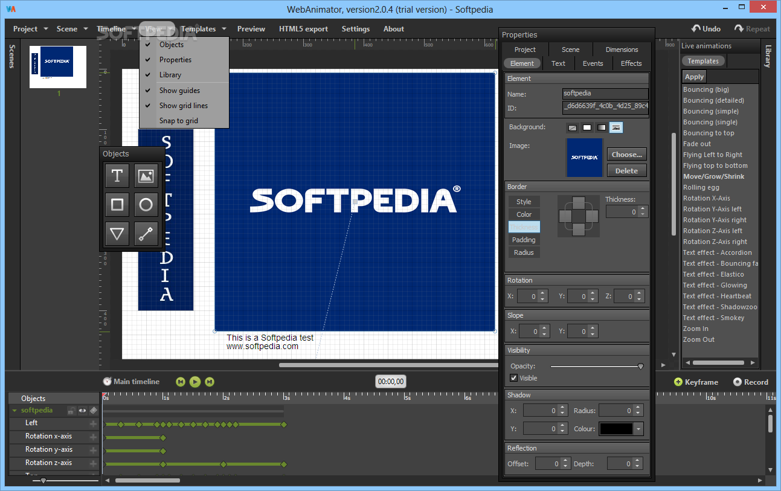Select the Text object tool
The image size is (781, 491).
[x=117, y=176]
